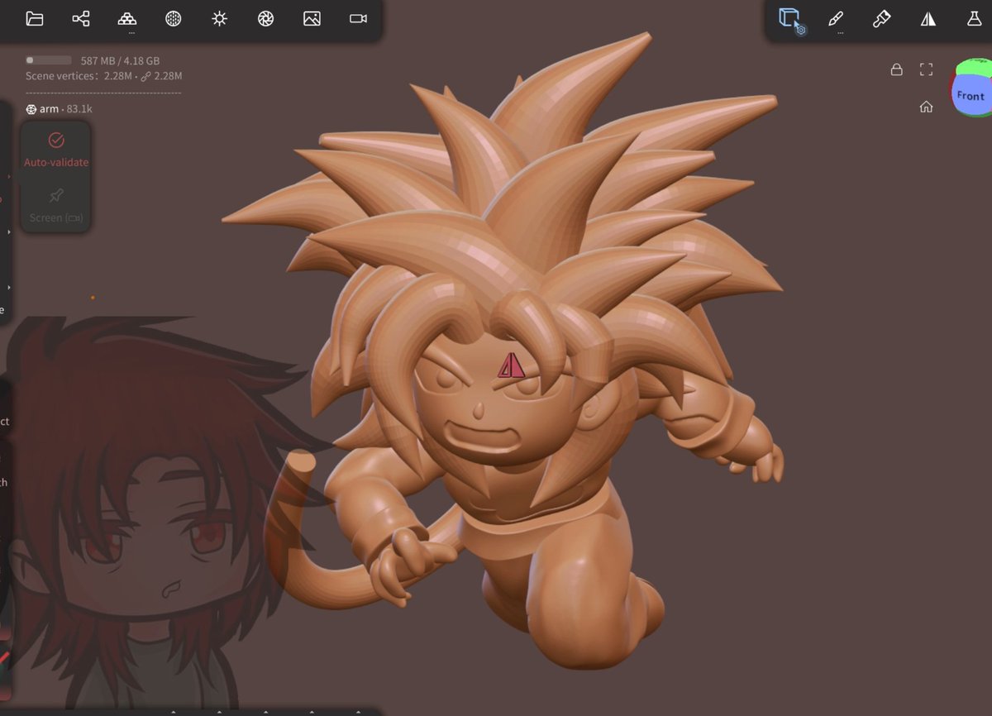Toggle the camera lock padlock
992x716 pixels.
896,70
